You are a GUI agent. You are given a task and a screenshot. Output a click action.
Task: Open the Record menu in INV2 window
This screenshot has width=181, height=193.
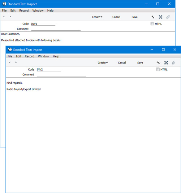[x=30, y=56]
